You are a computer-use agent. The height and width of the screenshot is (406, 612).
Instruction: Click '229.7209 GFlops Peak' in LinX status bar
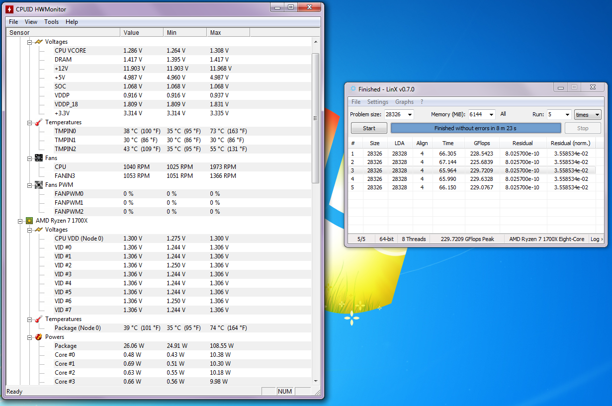[467, 239]
